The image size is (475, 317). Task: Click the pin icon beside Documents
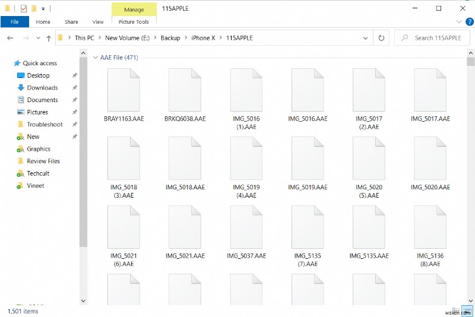(x=75, y=100)
